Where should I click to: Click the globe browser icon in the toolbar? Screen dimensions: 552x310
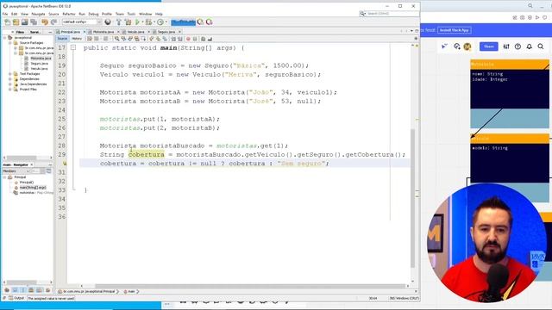108,22
